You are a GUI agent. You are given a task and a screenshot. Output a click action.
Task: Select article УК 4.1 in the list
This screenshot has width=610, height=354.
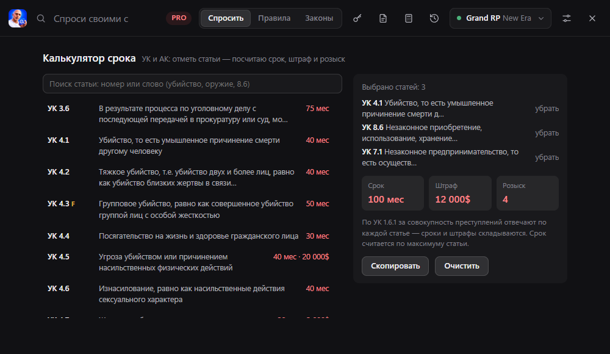(188, 146)
